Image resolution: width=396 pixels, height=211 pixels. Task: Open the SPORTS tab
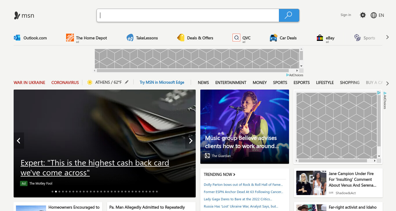pos(280,83)
